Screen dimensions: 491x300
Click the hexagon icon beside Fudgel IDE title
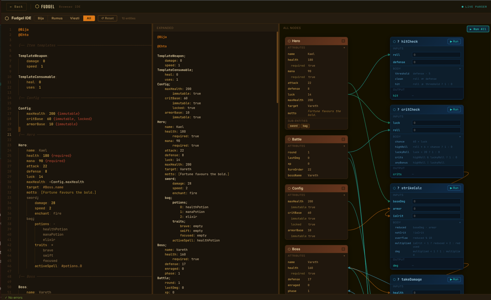click(x=7, y=18)
